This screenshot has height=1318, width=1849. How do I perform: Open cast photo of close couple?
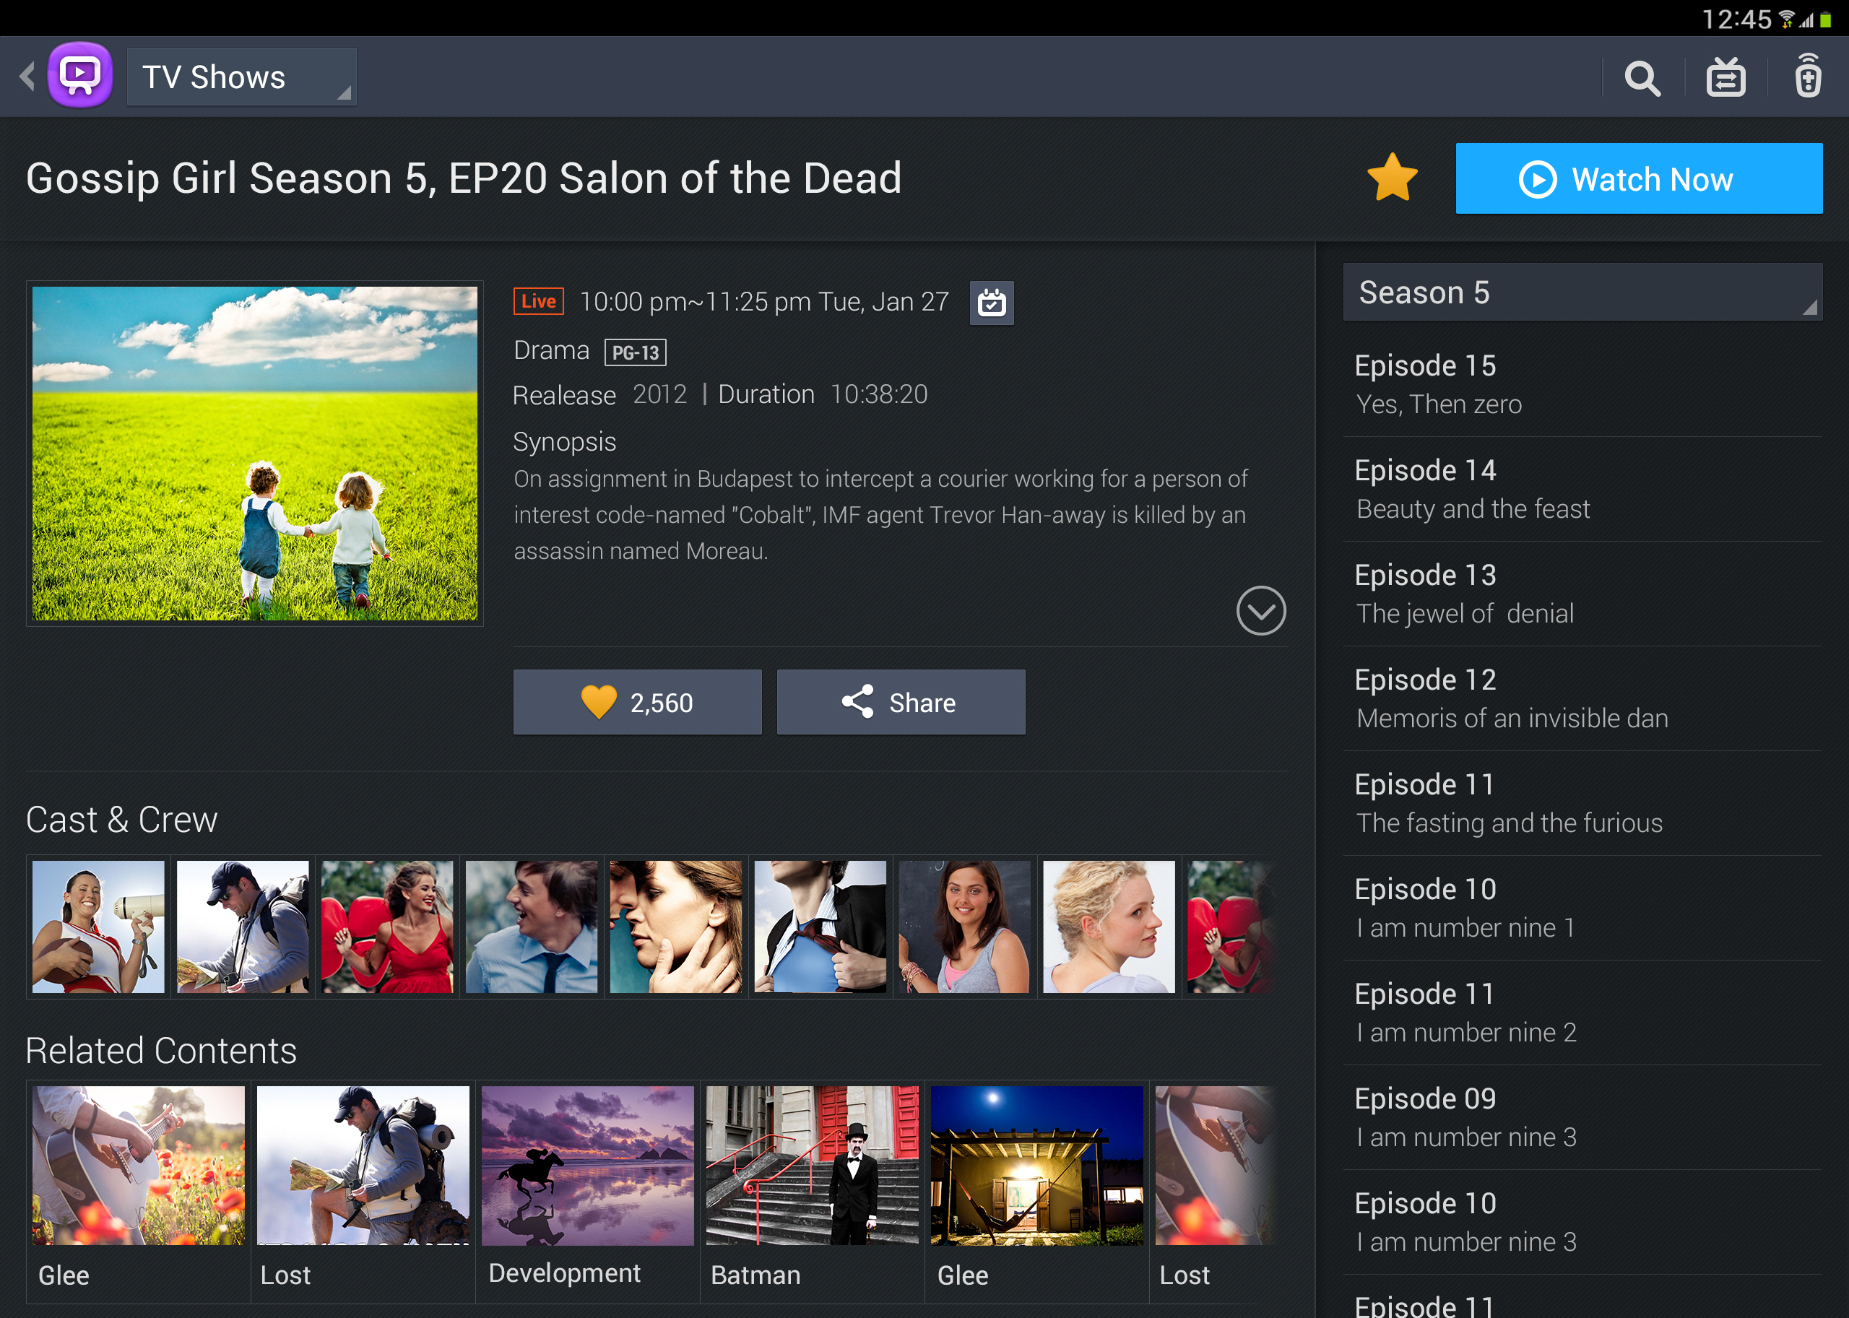click(676, 927)
